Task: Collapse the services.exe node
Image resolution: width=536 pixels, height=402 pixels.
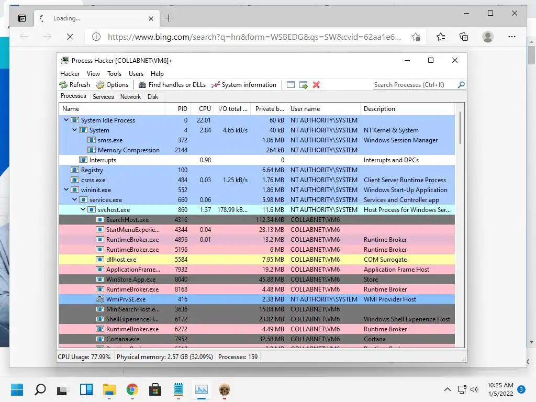Action: [x=74, y=199]
